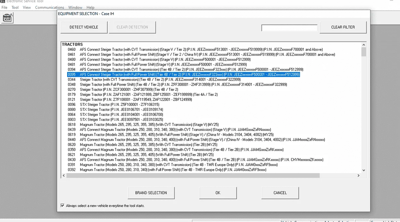The width and height of the screenshot is (400, 222).
Task: Open the File menu
Action: pyautogui.click(x=4, y=7)
